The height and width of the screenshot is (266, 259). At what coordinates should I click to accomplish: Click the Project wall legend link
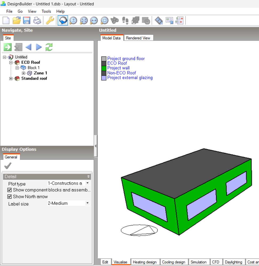point(118,68)
